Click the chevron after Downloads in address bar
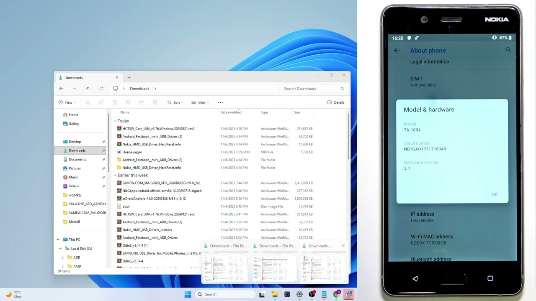Viewport: 536px width, 301px height. [155, 89]
